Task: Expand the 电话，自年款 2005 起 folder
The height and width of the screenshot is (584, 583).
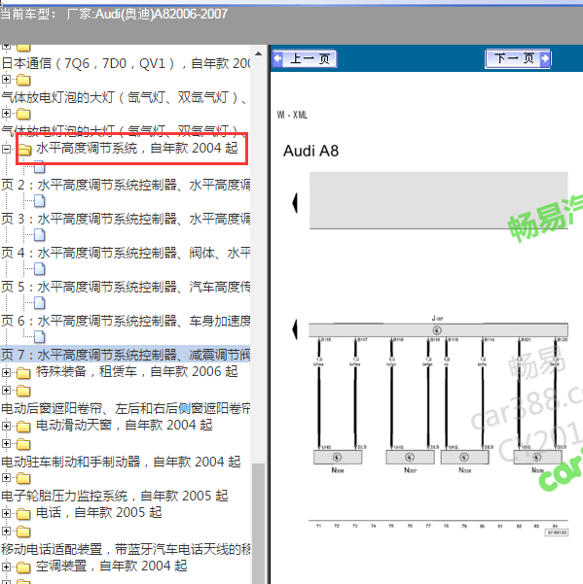Action: point(6,513)
